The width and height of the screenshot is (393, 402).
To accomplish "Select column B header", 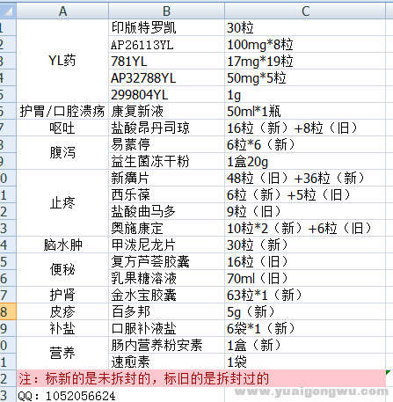I will point(166,11).
